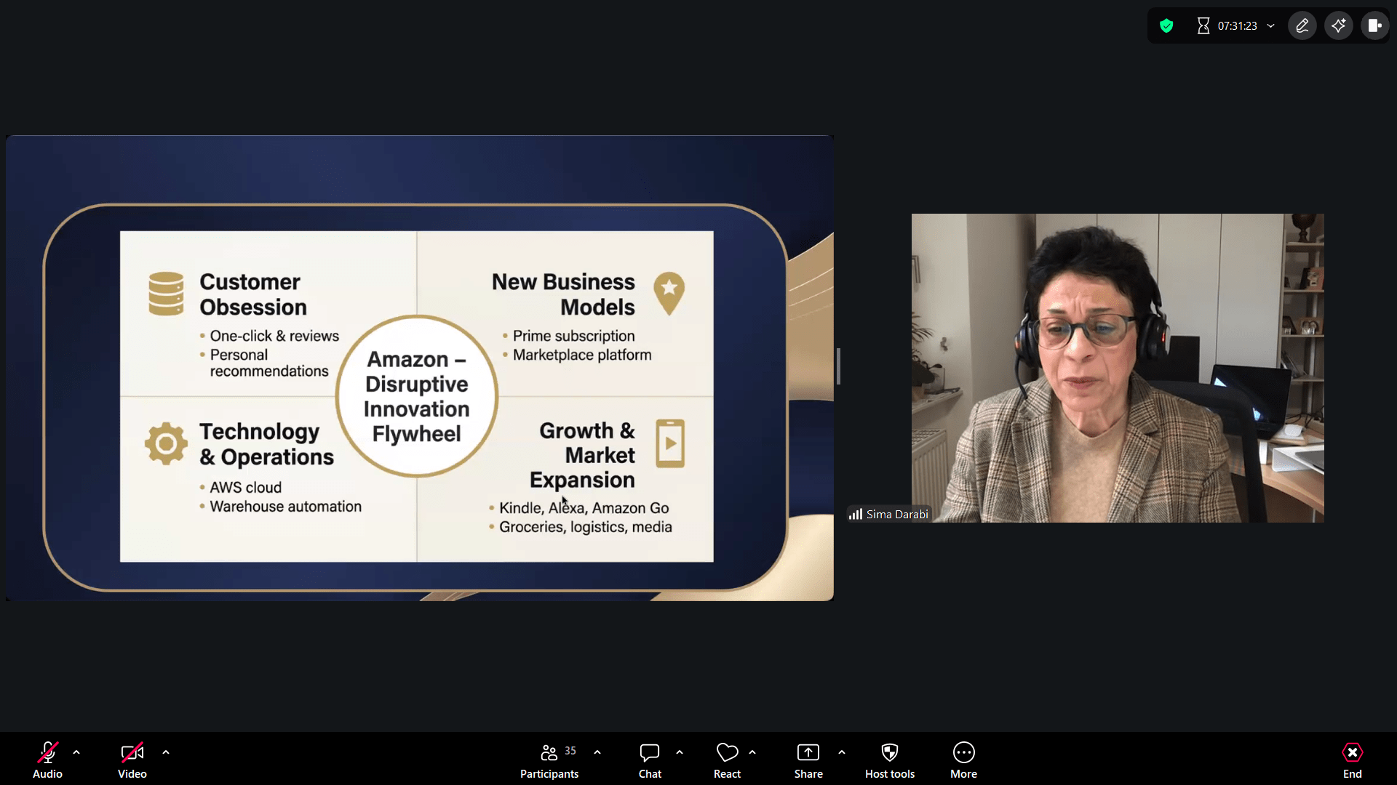
Task: Expand share options caret
Action: pyautogui.click(x=842, y=752)
